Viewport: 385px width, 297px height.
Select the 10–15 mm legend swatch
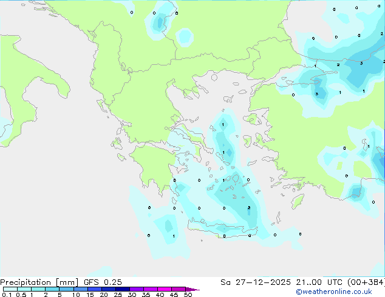[x=80, y=289]
